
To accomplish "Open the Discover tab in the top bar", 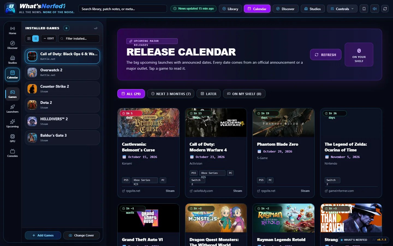I will point(285,9).
